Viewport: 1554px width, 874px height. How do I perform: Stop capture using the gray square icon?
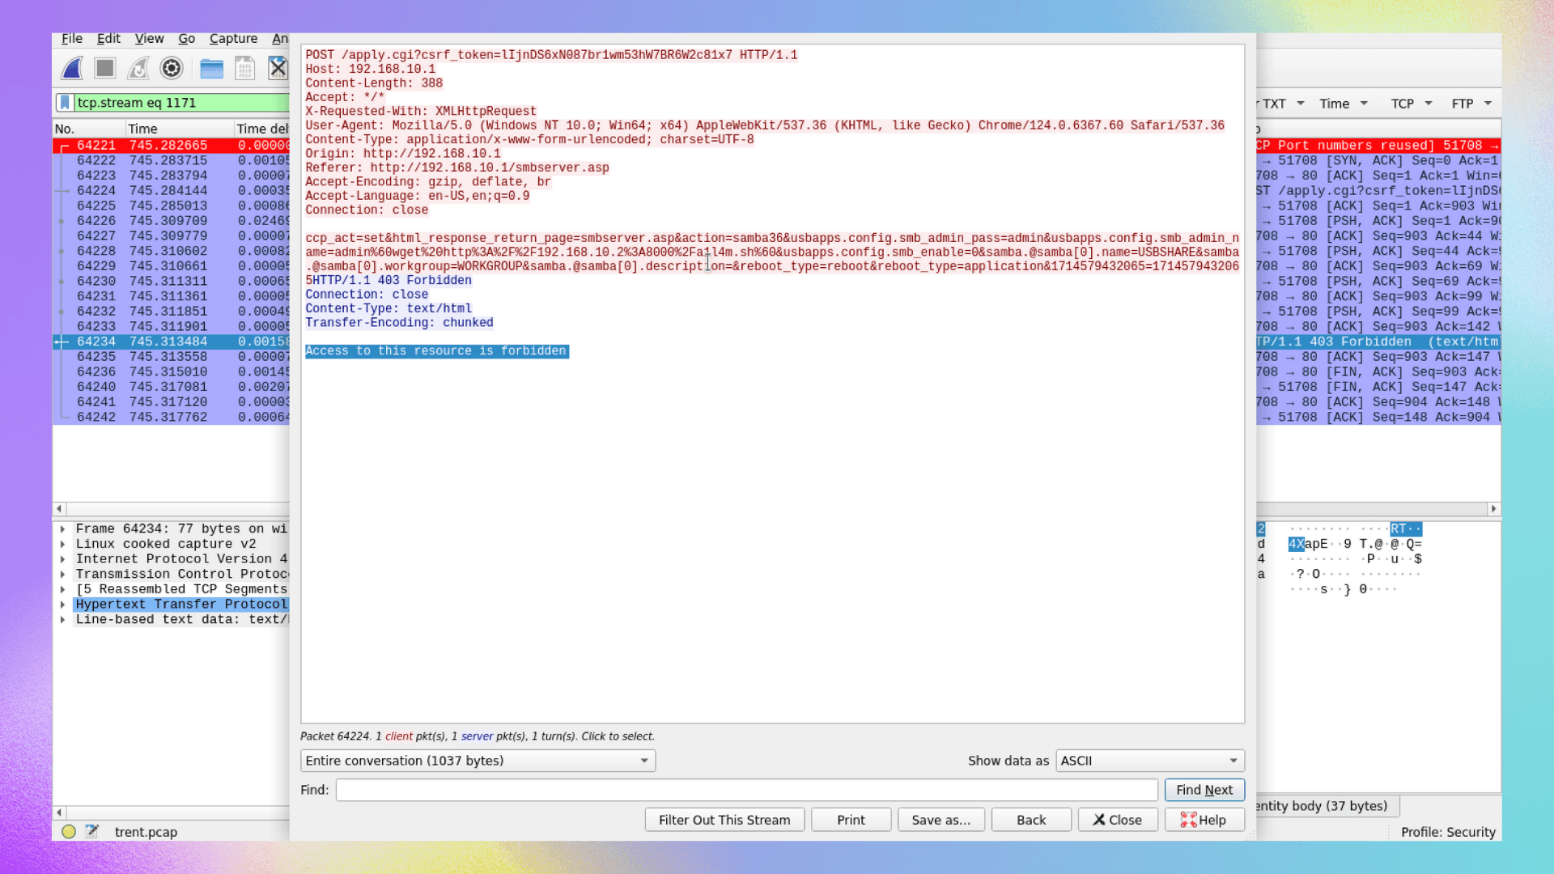coord(104,68)
